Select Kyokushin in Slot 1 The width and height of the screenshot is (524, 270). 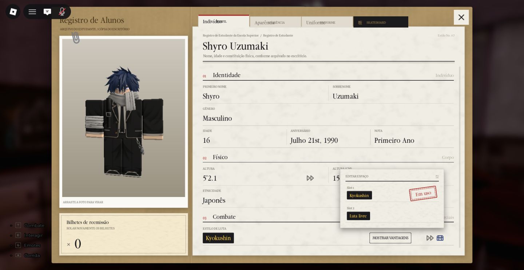359,196
